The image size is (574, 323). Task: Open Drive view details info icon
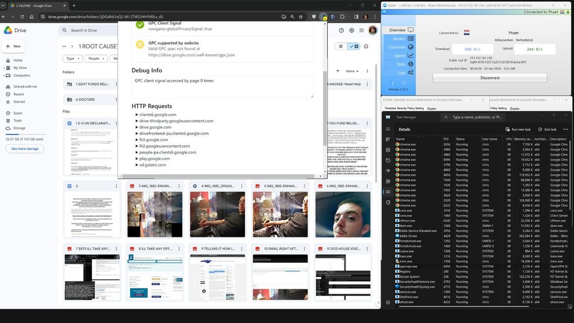point(366,46)
